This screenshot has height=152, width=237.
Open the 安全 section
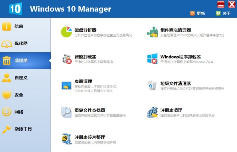click(25, 95)
